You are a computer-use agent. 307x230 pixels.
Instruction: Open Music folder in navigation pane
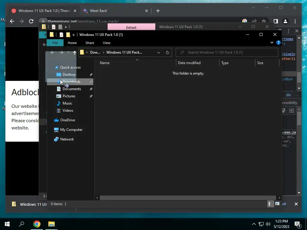[x=67, y=103]
